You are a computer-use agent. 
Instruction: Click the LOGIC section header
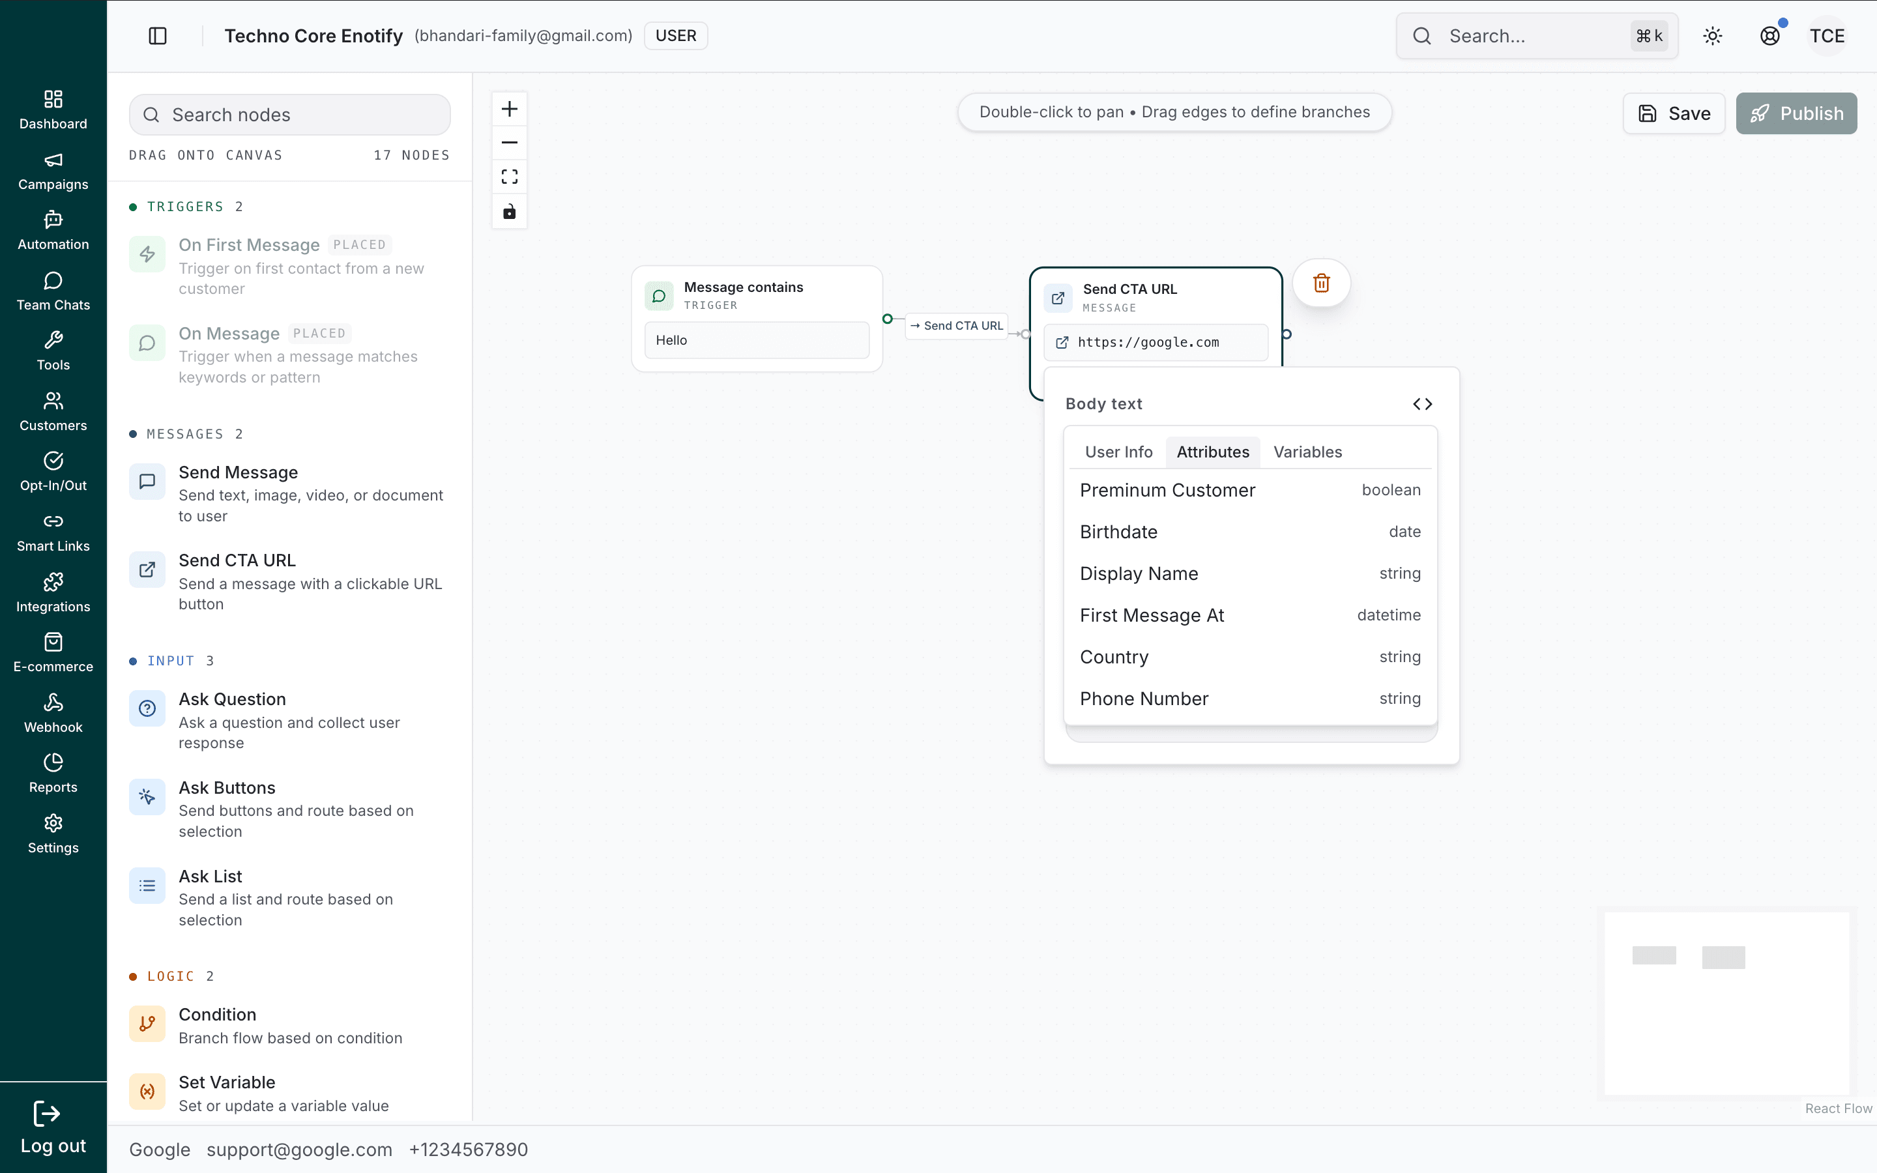[171, 977]
